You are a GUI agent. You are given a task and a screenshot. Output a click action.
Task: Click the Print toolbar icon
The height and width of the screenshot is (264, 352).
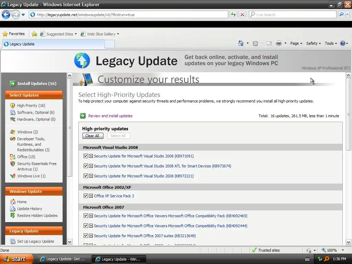click(278, 43)
